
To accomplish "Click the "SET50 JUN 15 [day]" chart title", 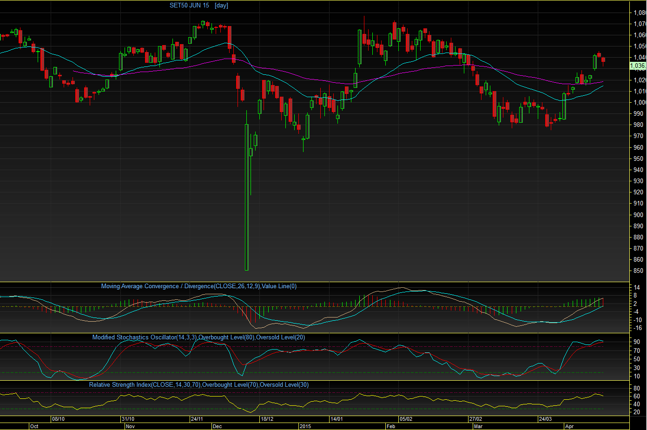I will coord(199,6).
